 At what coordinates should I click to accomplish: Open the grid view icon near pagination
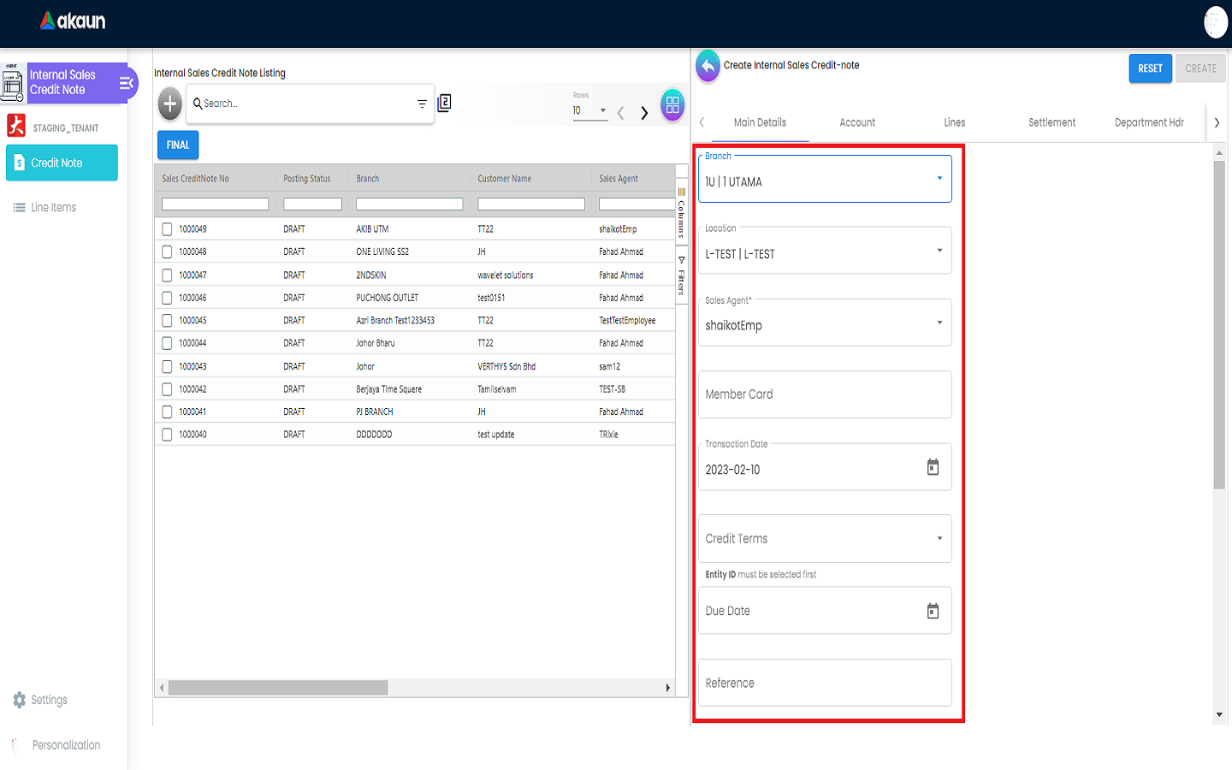(672, 105)
